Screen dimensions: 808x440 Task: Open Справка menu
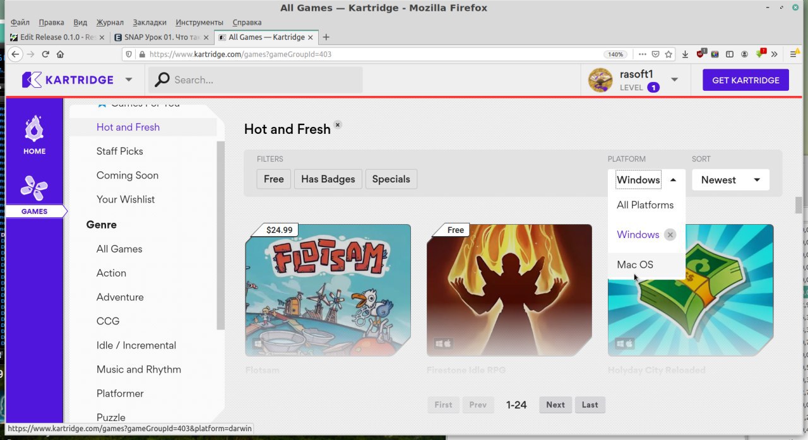247,22
